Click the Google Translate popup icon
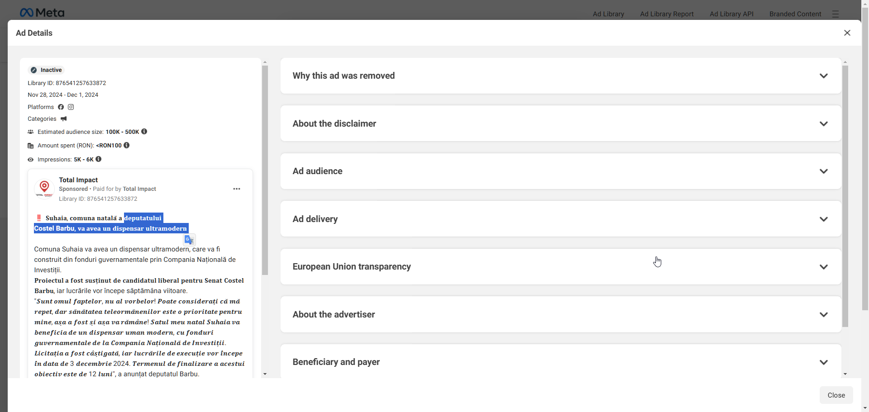869x412 pixels. coord(189,240)
